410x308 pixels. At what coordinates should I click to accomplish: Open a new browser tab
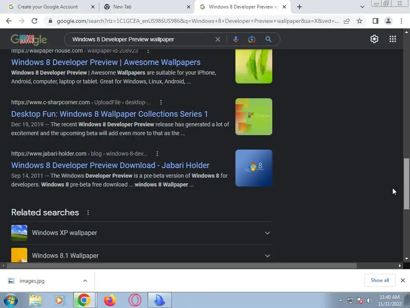click(299, 7)
